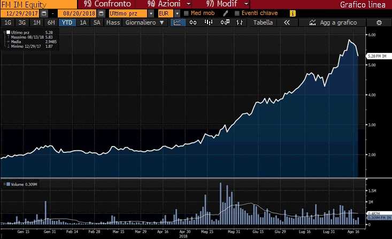Select the 6M time range

[x=51, y=22]
